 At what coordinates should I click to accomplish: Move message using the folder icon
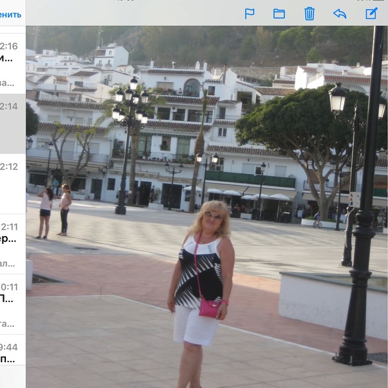click(279, 14)
